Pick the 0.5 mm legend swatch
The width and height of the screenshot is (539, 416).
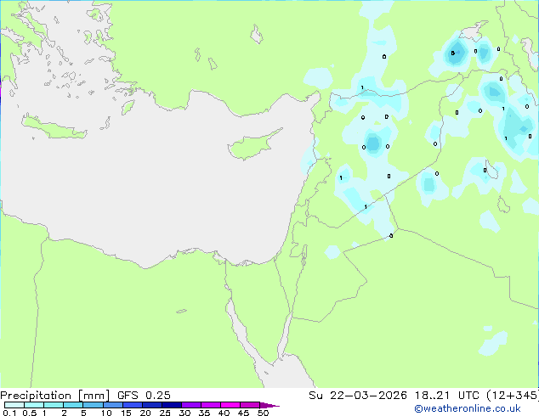(34, 405)
